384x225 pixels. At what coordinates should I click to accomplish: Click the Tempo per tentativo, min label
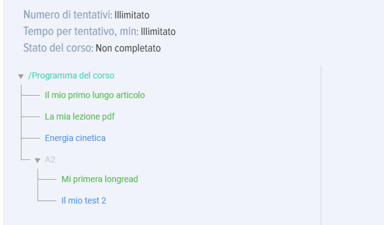[x=80, y=31]
